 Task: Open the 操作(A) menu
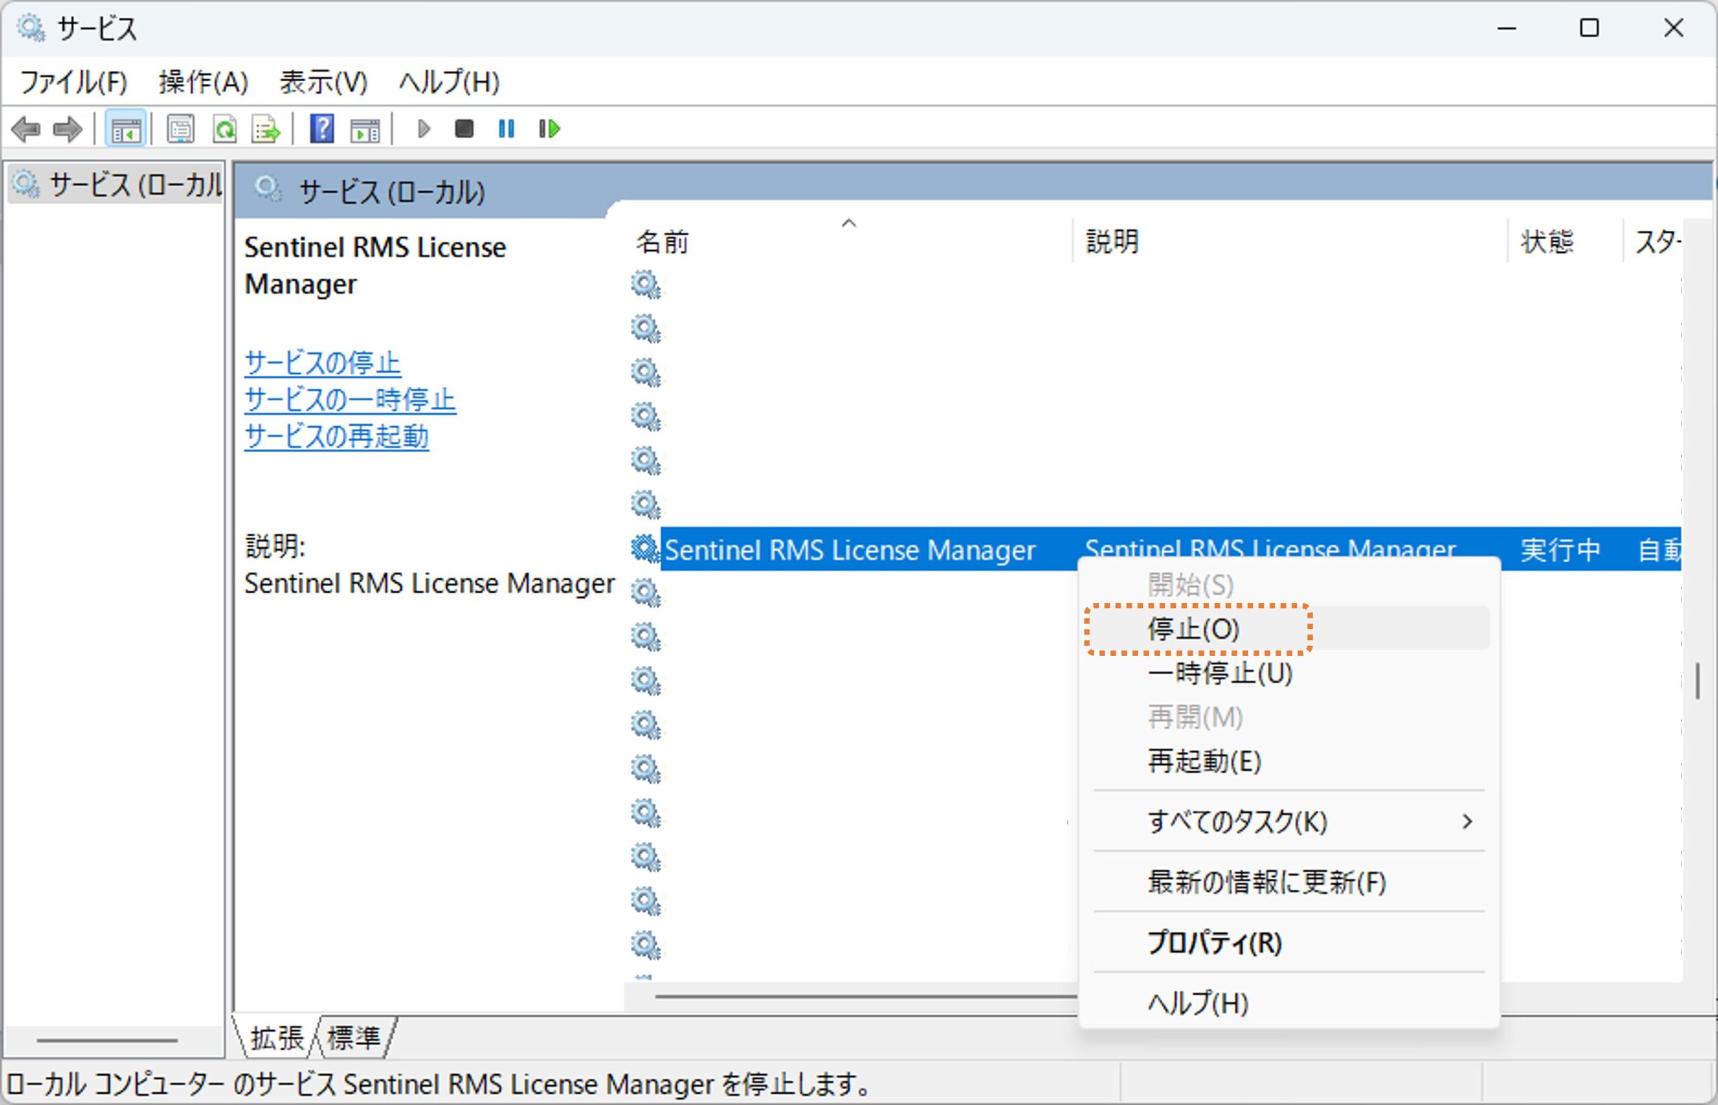pyautogui.click(x=204, y=82)
